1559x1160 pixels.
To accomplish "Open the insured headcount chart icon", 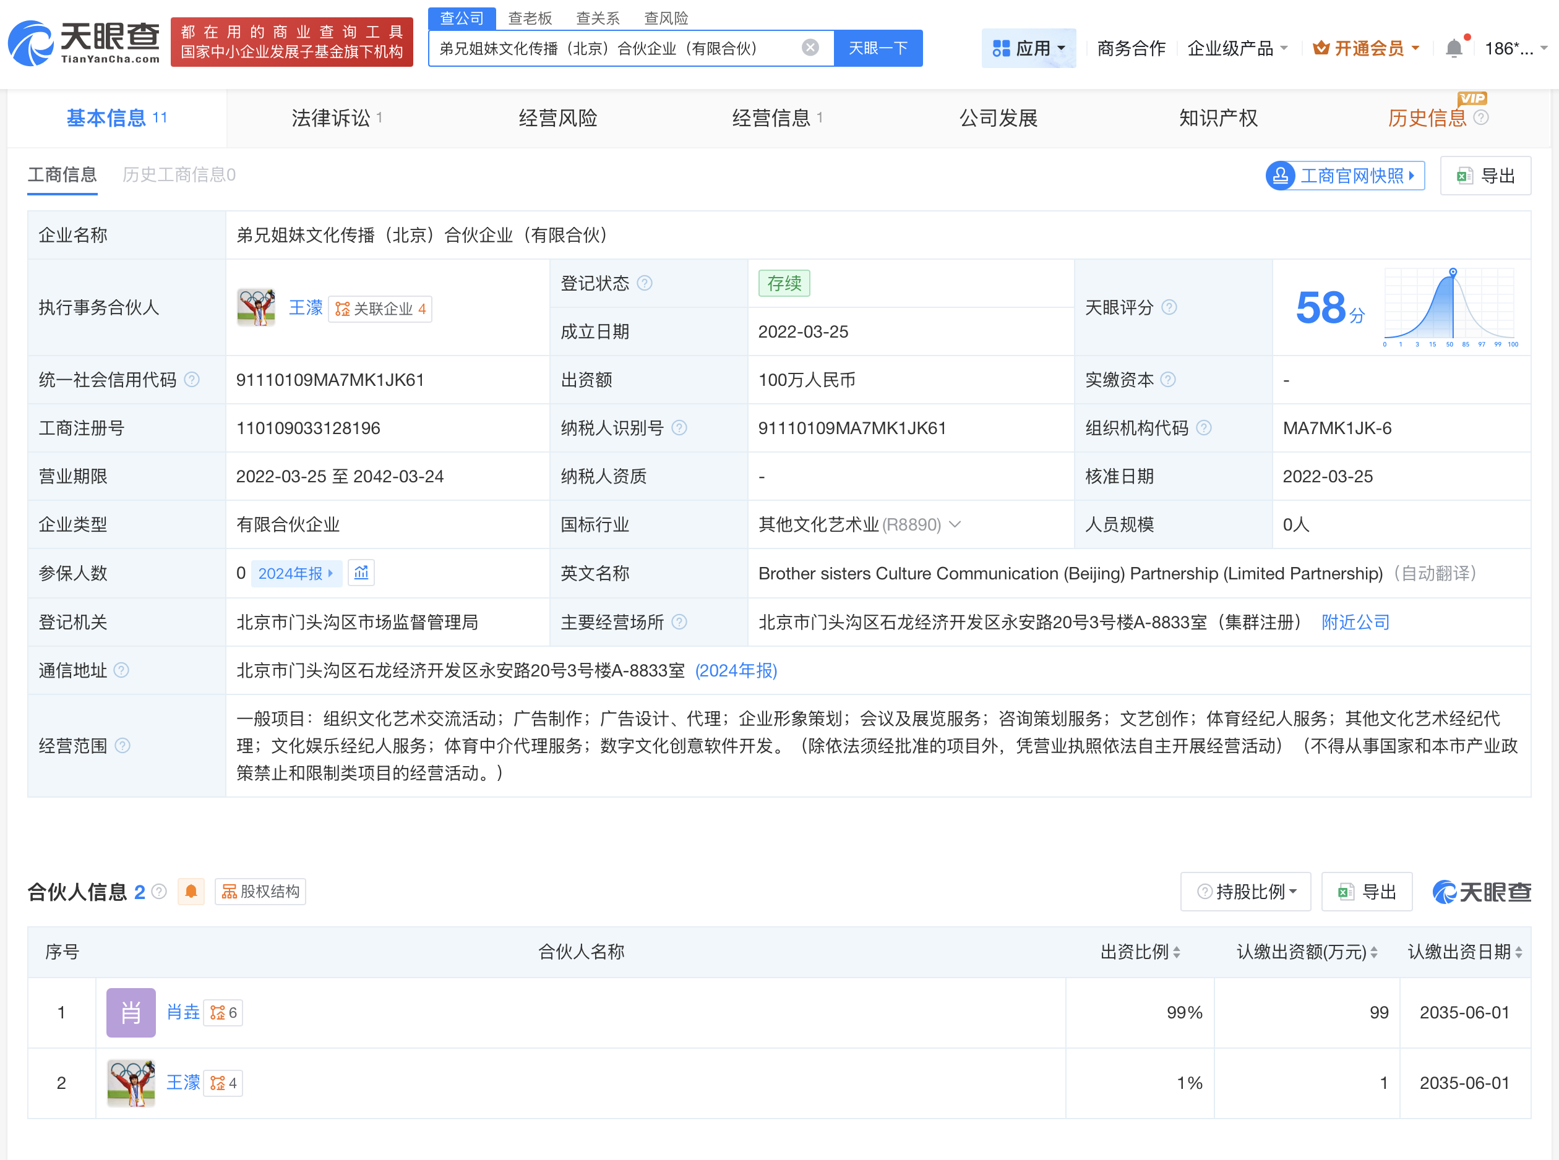I will tap(361, 573).
